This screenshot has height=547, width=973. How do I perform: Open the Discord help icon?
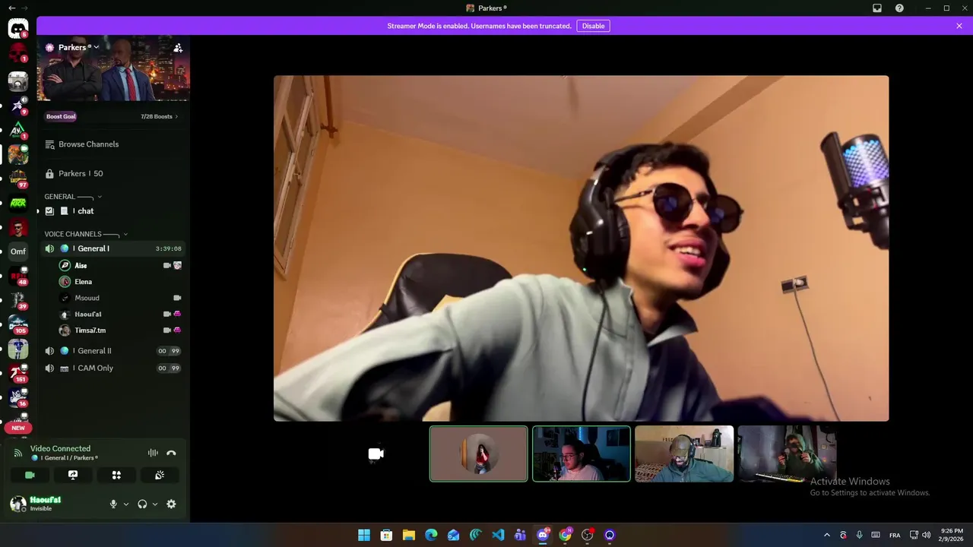899,8
